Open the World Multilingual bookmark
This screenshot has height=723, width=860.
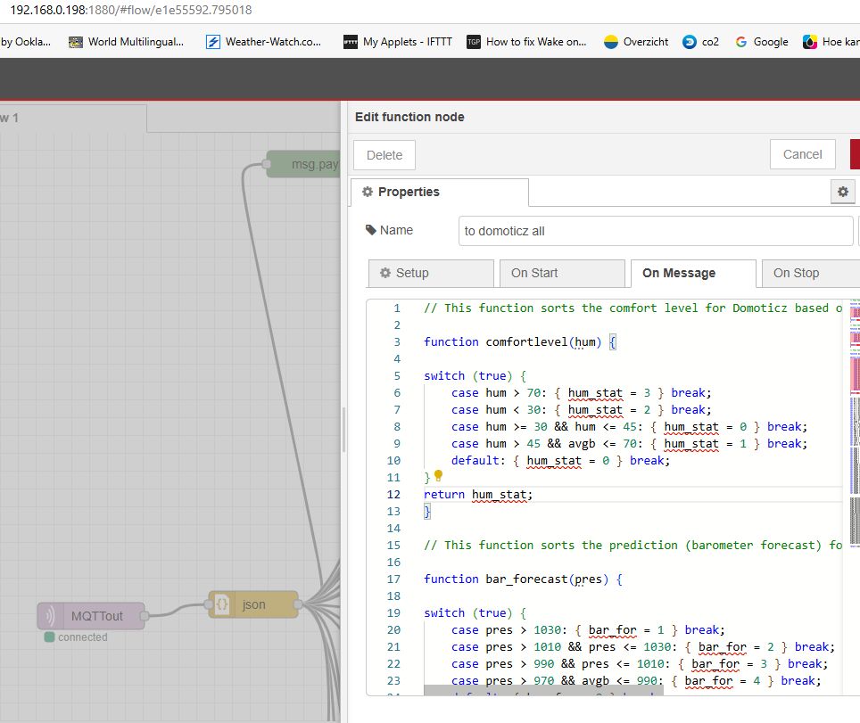point(126,42)
